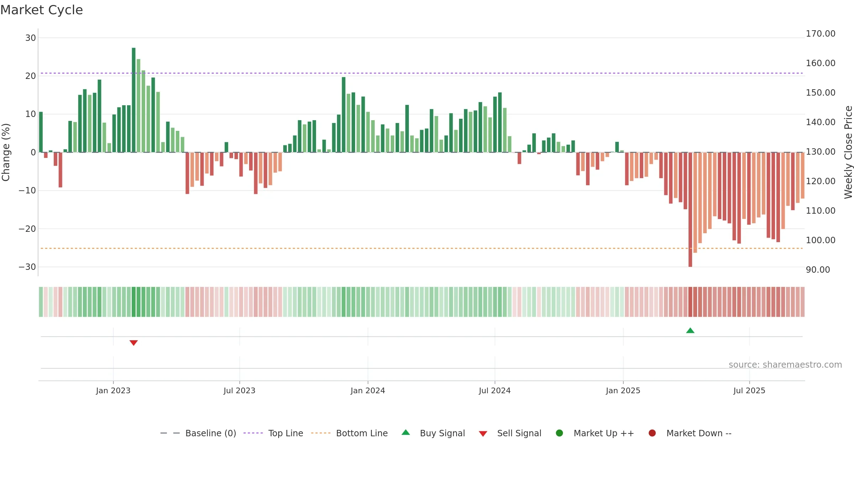Click the Jan 2025 x-axis label
854x480 pixels.
(x=623, y=390)
